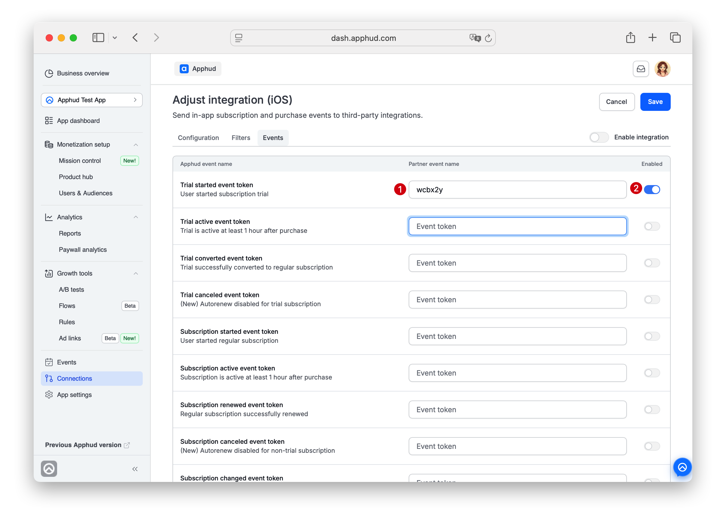Click the Subscription canceled event token field
The width and height of the screenshot is (726, 527).
[x=517, y=446]
